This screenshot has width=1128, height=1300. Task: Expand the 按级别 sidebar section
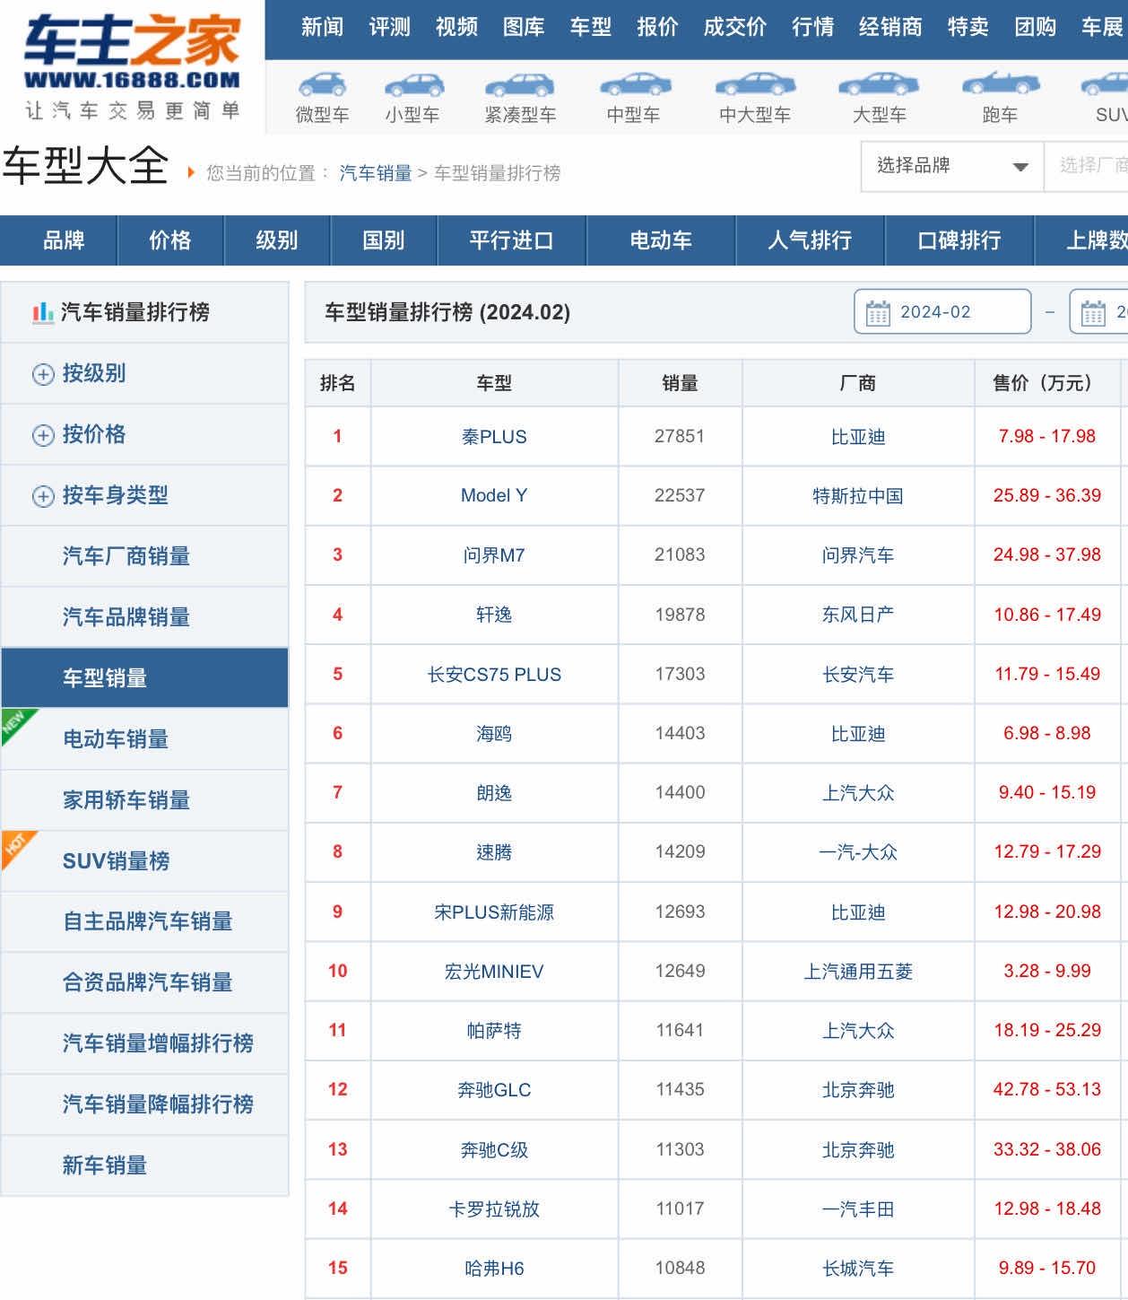(x=43, y=374)
